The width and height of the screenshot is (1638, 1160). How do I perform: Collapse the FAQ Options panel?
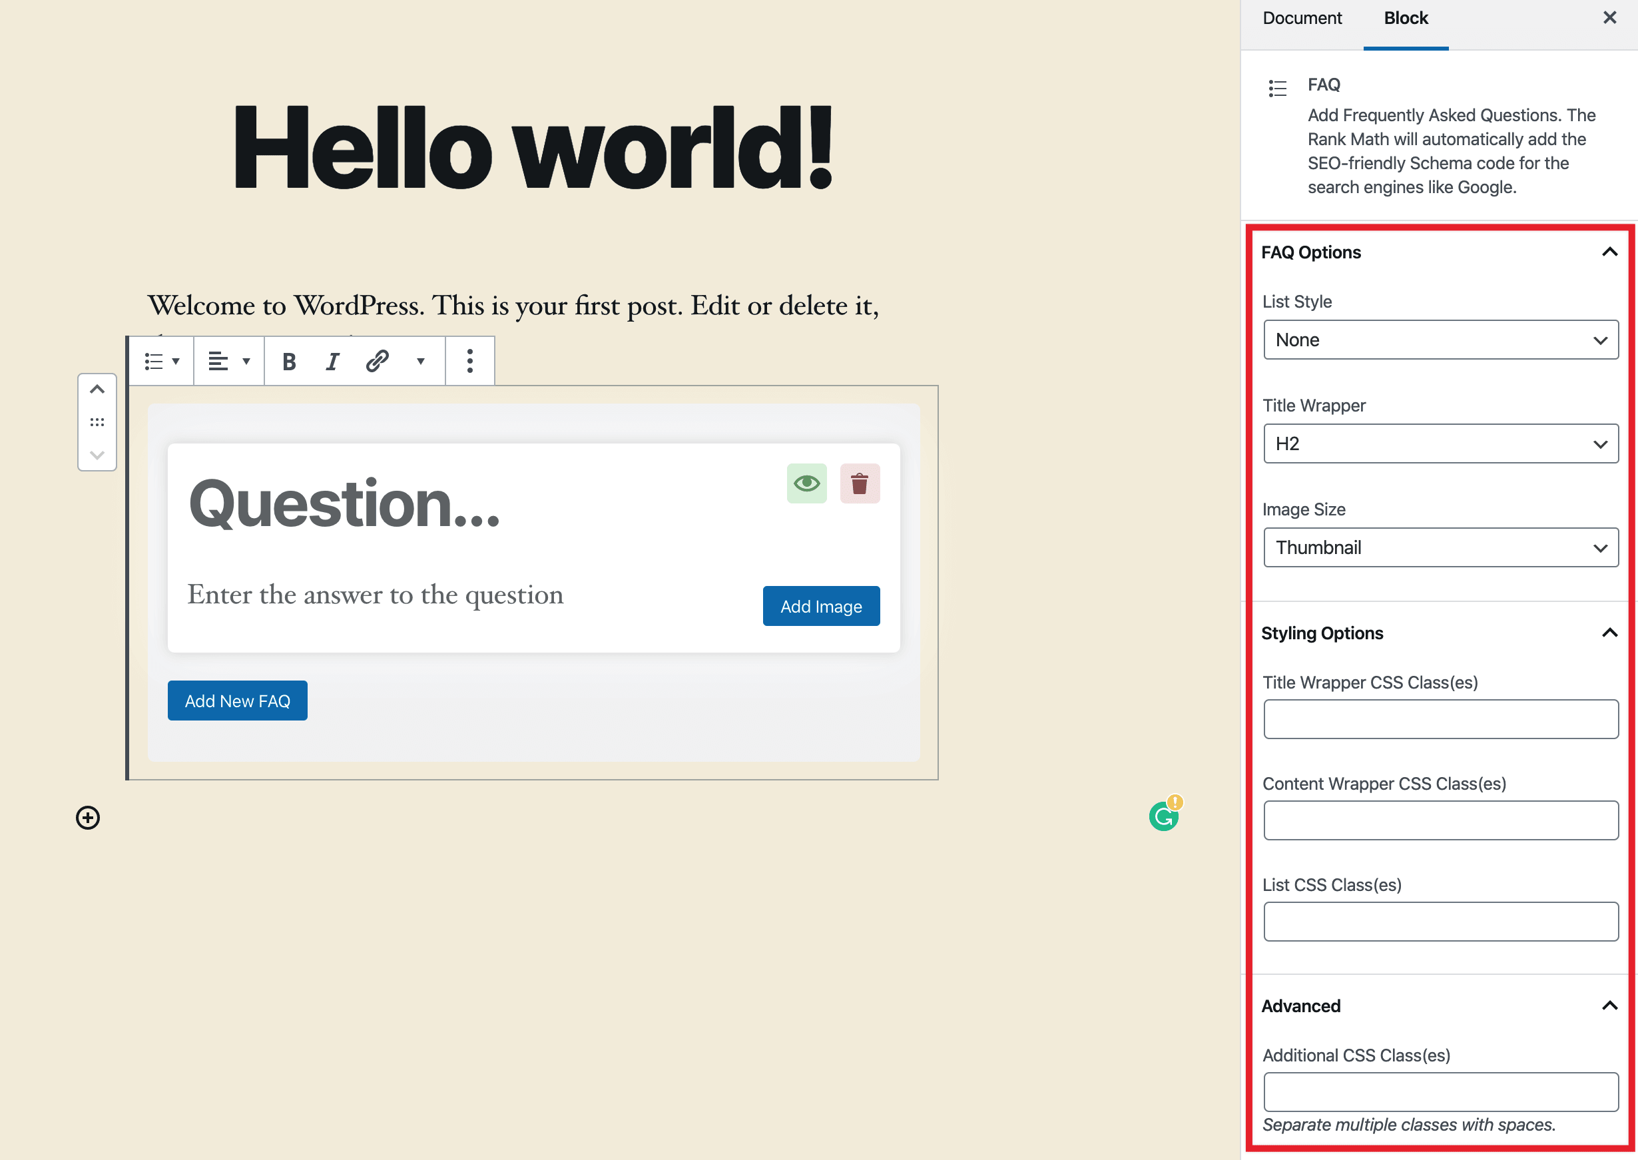pos(1609,252)
